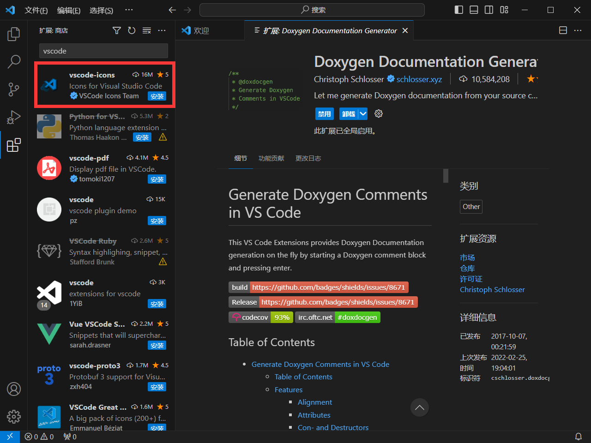Open schlosser.xyz publisher link
591x443 pixels.
tap(419, 79)
